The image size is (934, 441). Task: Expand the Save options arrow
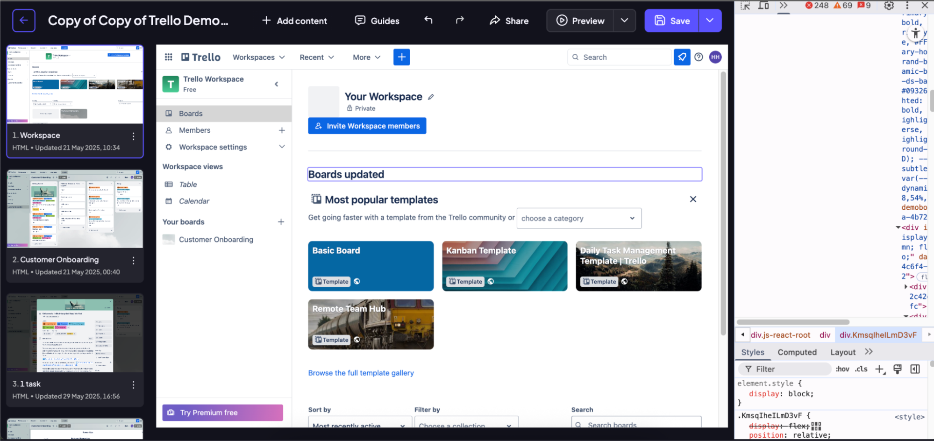click(x=710, y=21)
